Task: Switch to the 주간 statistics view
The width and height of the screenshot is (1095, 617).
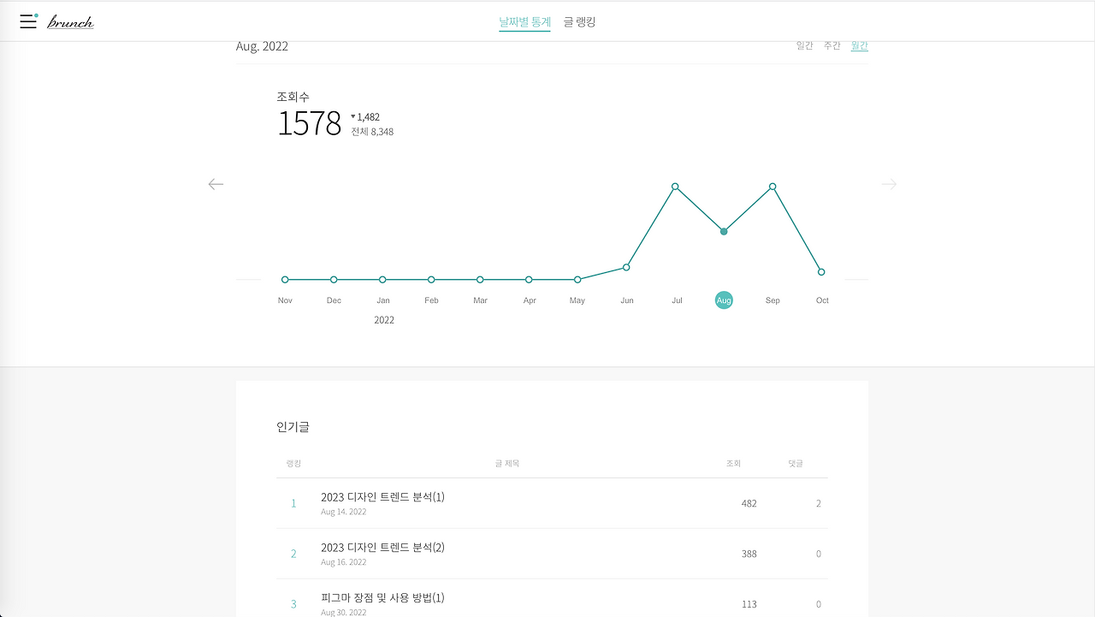Action: tap(832, 45)
